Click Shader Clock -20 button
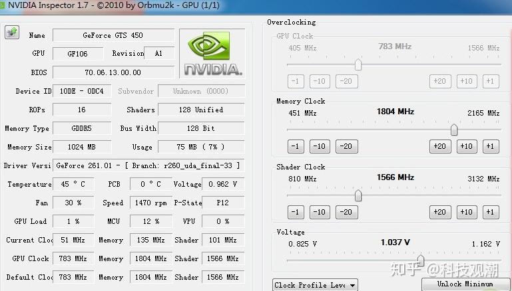 (346, 212)
